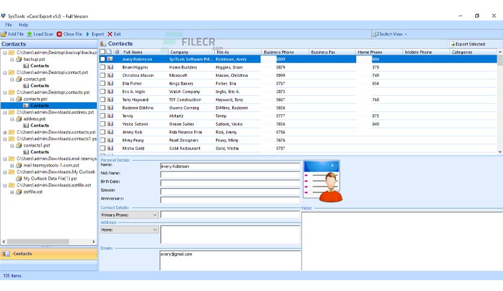Click the Switch View icon
This screenshot has width=503, height=291.
[375, 34]
